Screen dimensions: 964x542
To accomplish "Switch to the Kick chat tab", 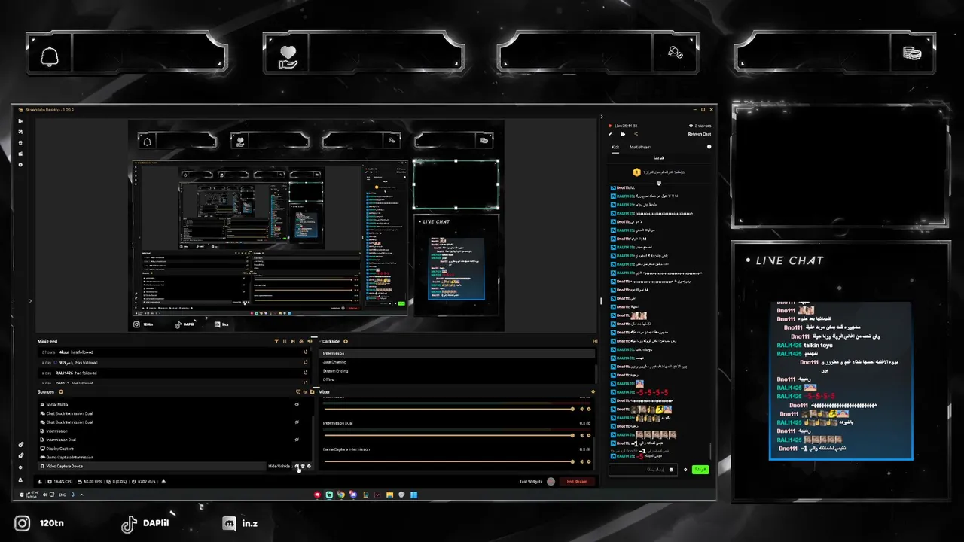I will click(615, 147).
